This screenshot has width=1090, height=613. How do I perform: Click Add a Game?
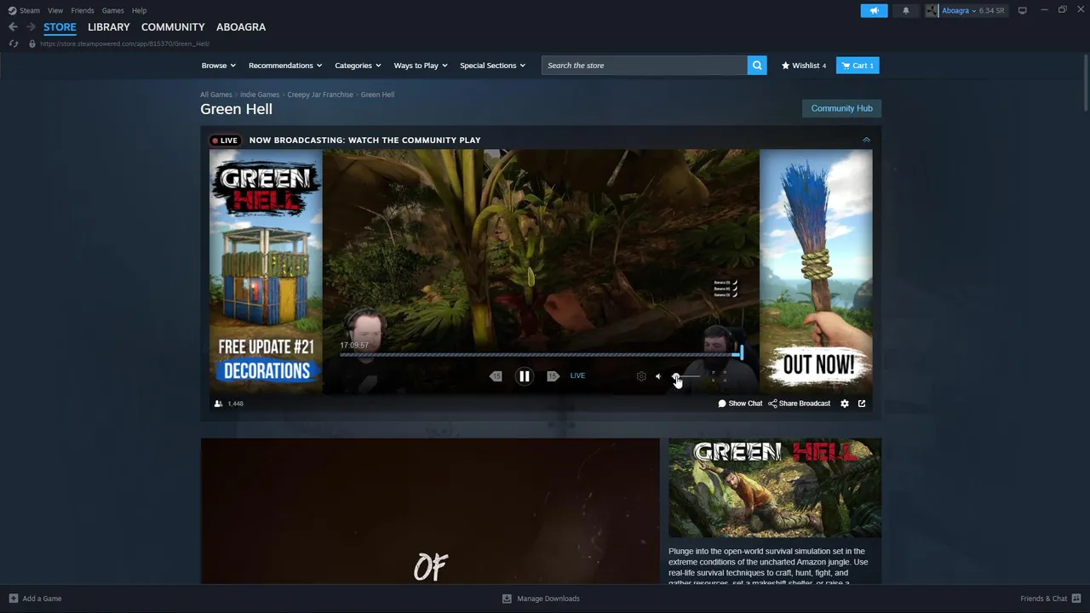point(35,599)
